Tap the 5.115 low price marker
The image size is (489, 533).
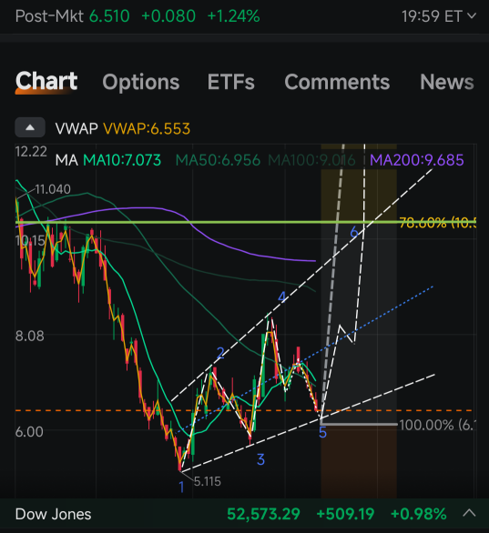click(208, 481)
